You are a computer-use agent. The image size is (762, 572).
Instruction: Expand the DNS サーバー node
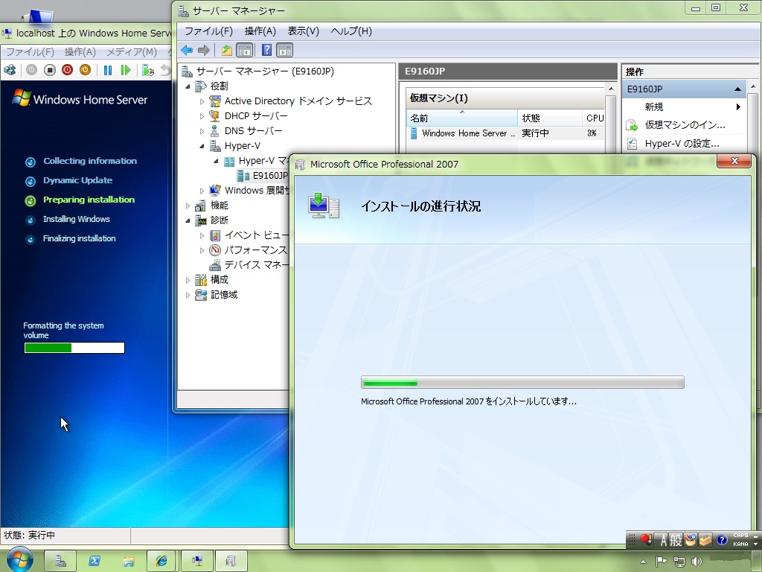point(202,131)
